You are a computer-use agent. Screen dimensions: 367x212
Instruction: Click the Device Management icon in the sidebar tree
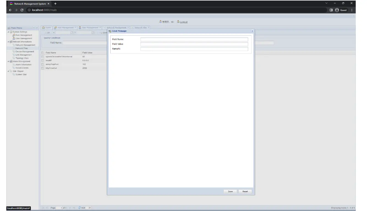pos(14,51)
